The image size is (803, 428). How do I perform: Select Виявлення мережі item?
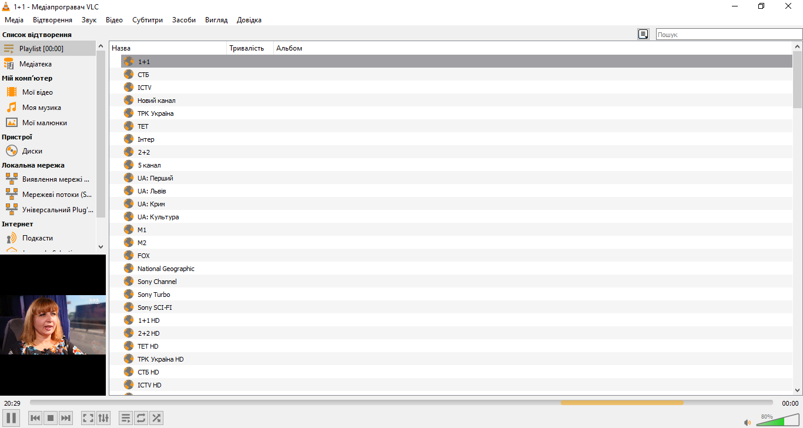(x=48, y=179)
